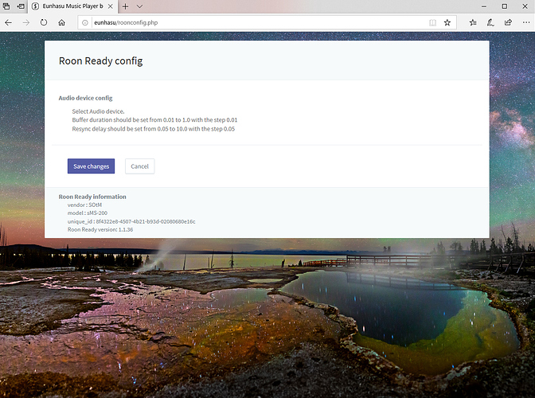535x398 pixels.
Task: Maximize the browser window
Action: pyautogui.click(x=504, y=6)
